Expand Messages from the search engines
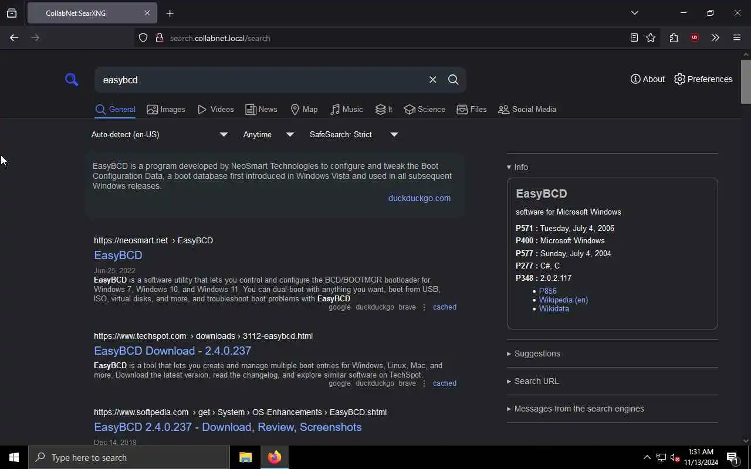 [576, 409]
